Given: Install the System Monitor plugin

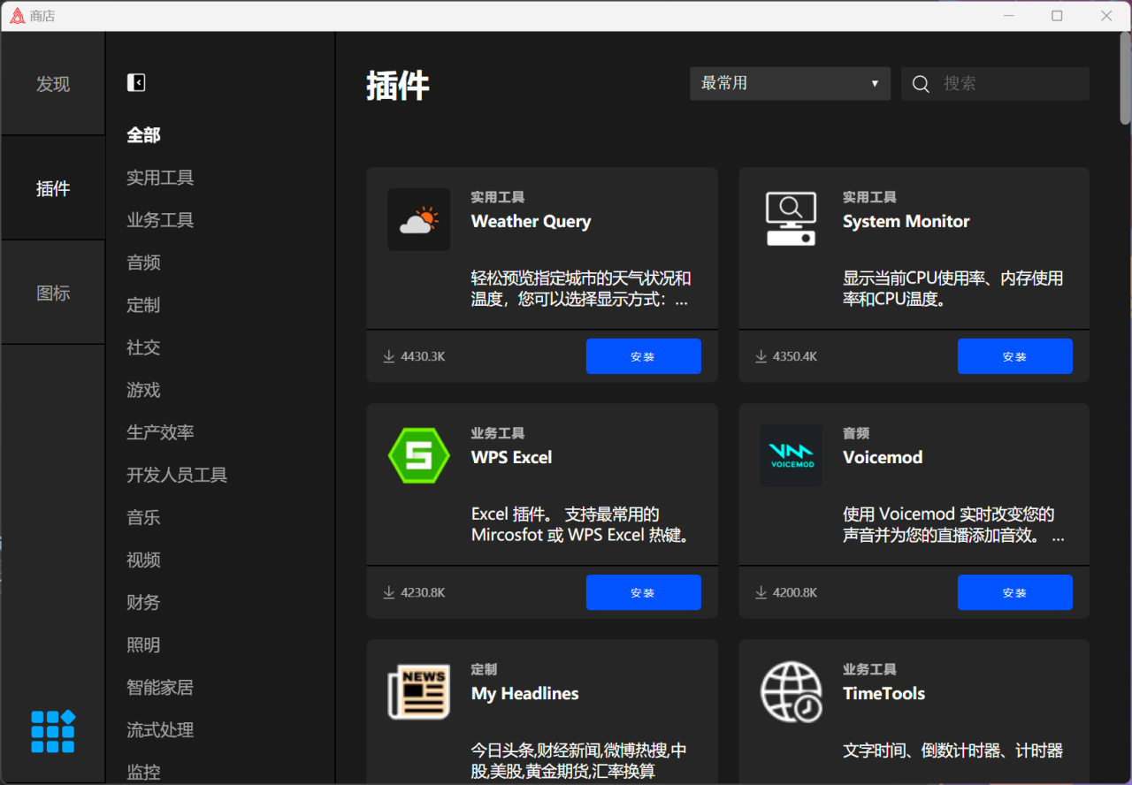Looking at the screenshot, I should tap(1015, 356).
